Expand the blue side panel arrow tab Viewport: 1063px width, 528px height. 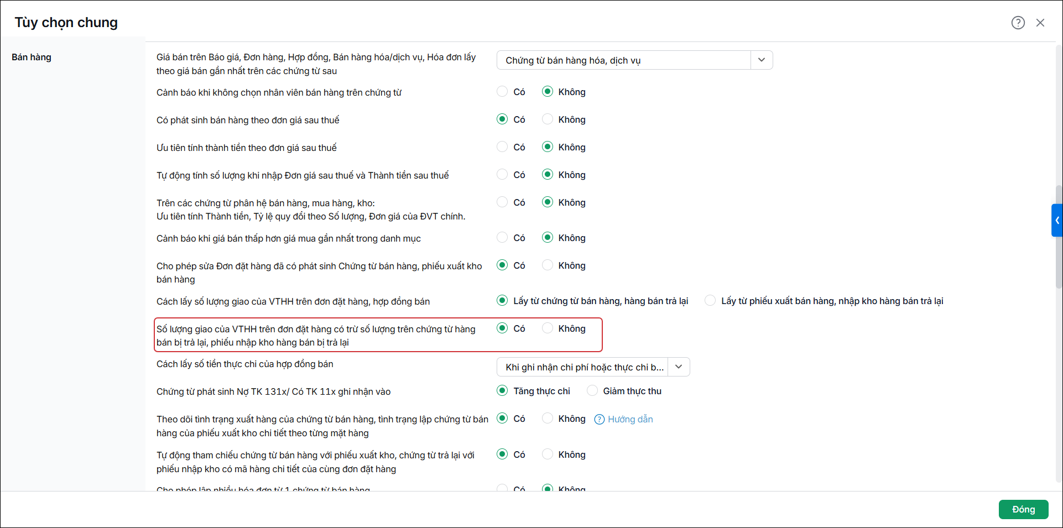point(1057,220)
